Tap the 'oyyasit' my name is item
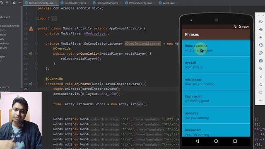265x149 pixels. (x=216, y=65)
